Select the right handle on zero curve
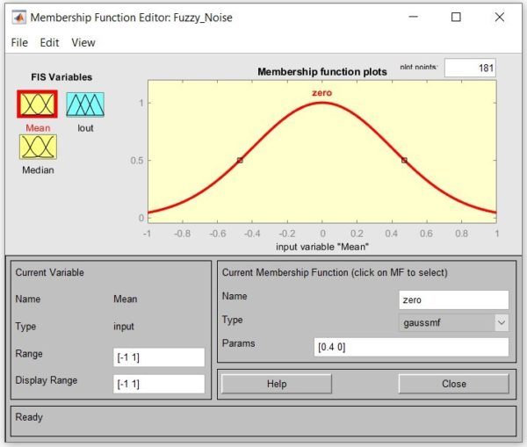This screenshot has height=447, width=527. pyautogui.click(x=404, y=161)
